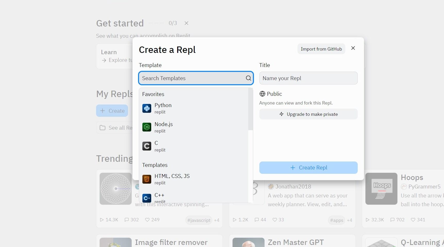
Task: Click the globe icon beside Public
Action: click(262, 94)
